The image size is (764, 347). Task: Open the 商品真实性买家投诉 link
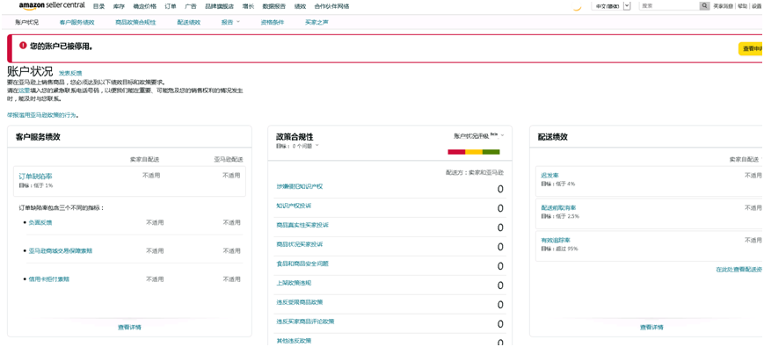pos(302,226)
